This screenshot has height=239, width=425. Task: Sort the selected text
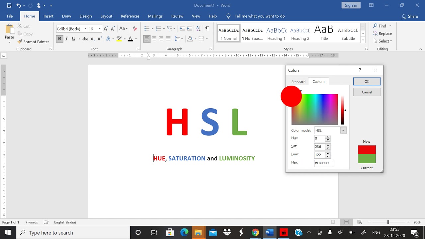[x=198, y=29]
